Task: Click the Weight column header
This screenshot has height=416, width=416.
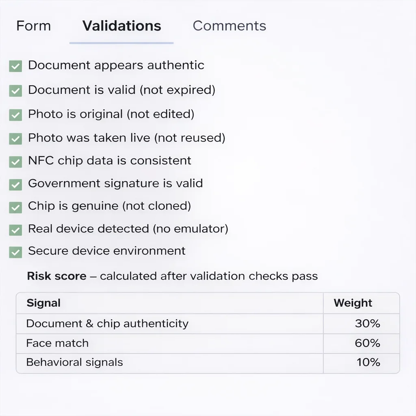Action: point(352,303)
